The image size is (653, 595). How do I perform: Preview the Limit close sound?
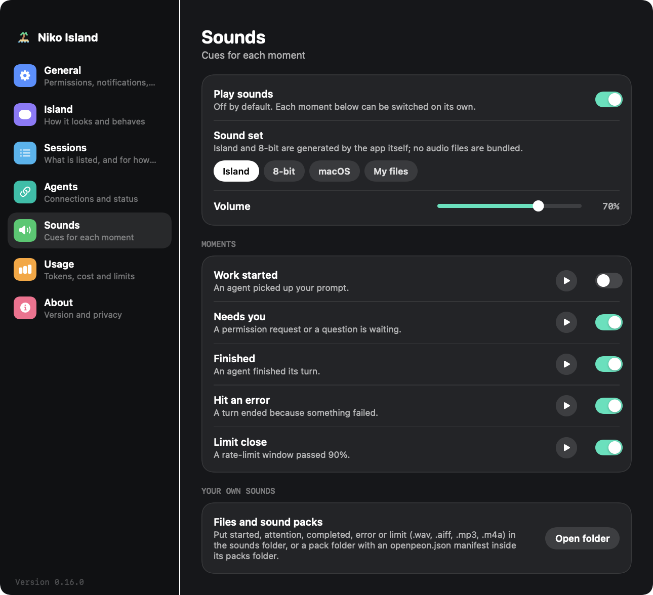pyautogui.click(x=566, y=448)
